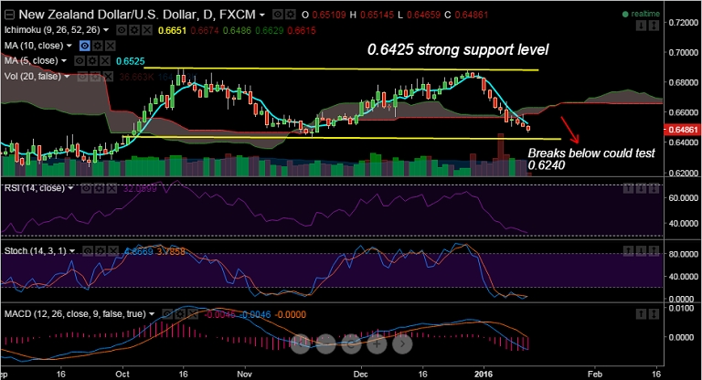Click the open price value 0.65109
The image size is (702, 380).
[329, 15]
